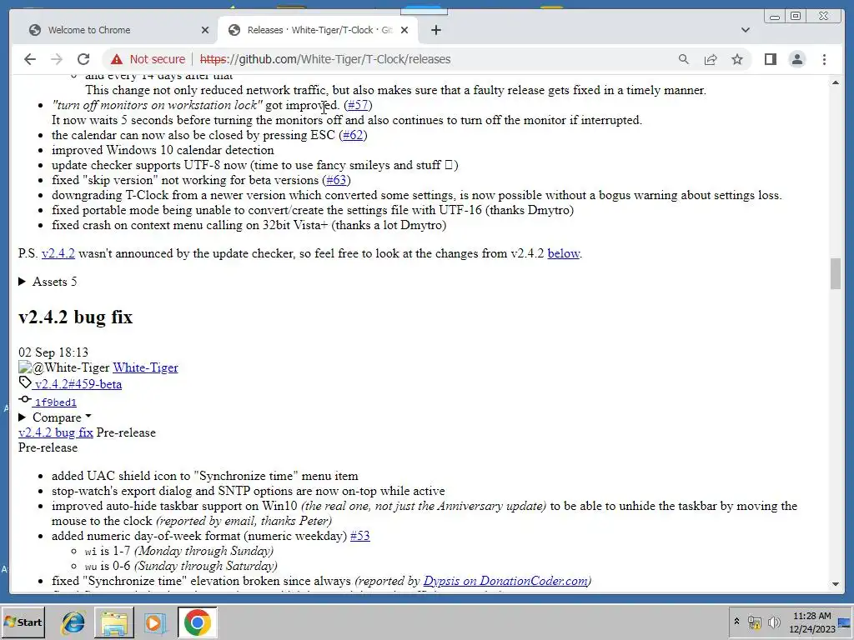Open issue #63 link
This screenshot has height=640, width=854.
pos(336,180)
